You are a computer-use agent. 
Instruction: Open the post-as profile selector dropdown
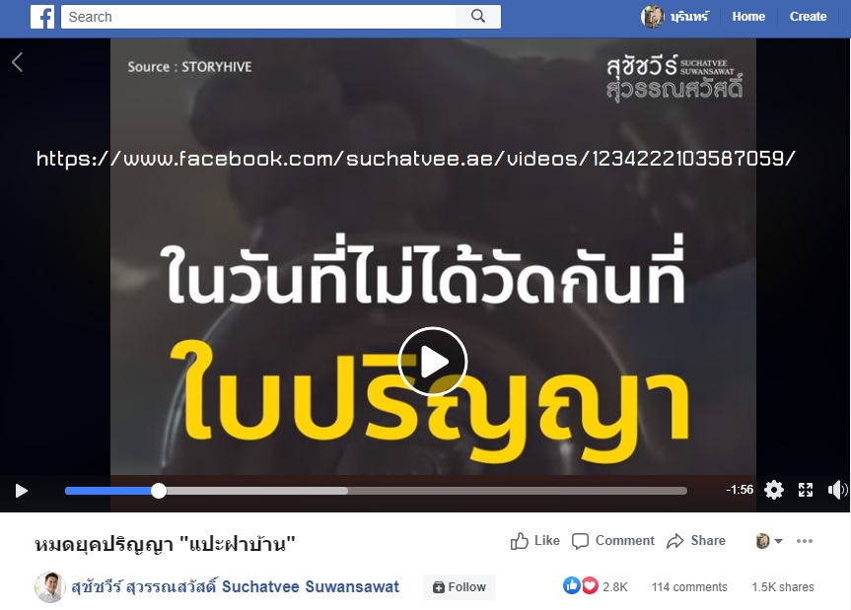[769, 541]
